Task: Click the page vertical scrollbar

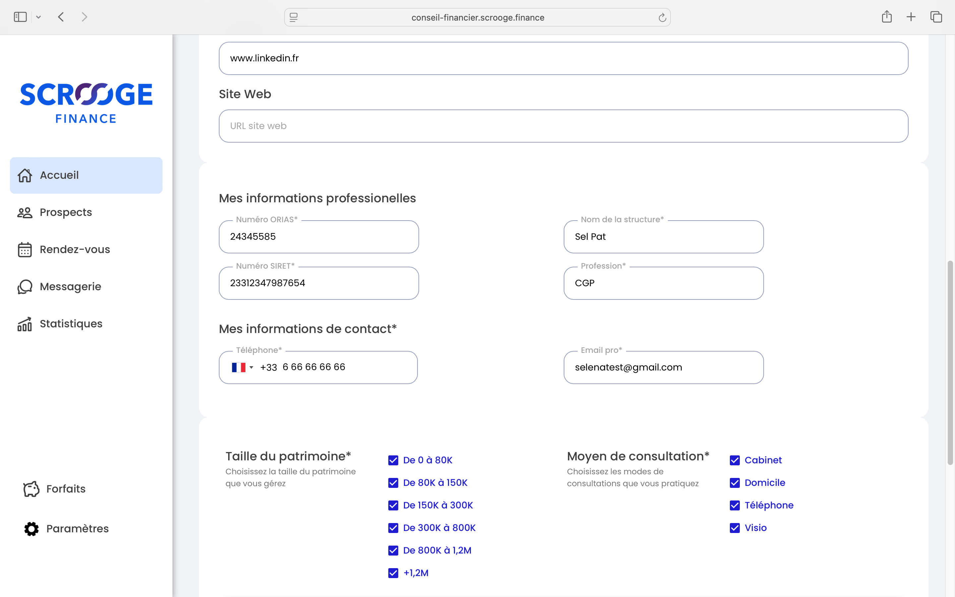Action: click(950, 363)
